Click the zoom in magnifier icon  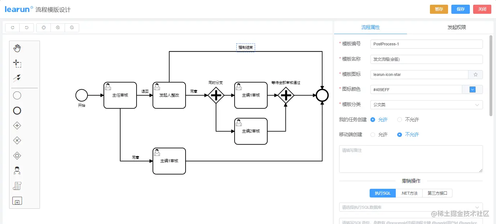click(58, 28)
